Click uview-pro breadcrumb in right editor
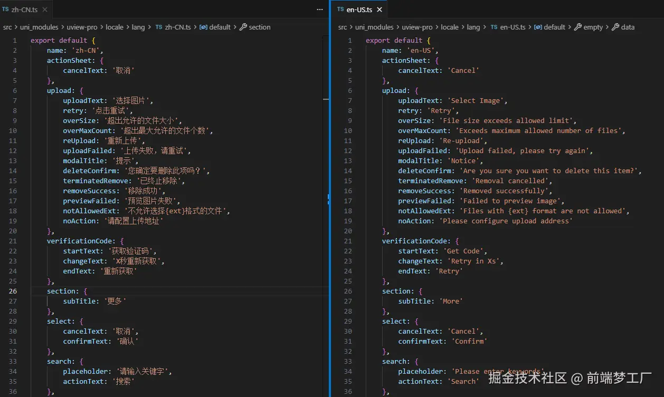 418,27
